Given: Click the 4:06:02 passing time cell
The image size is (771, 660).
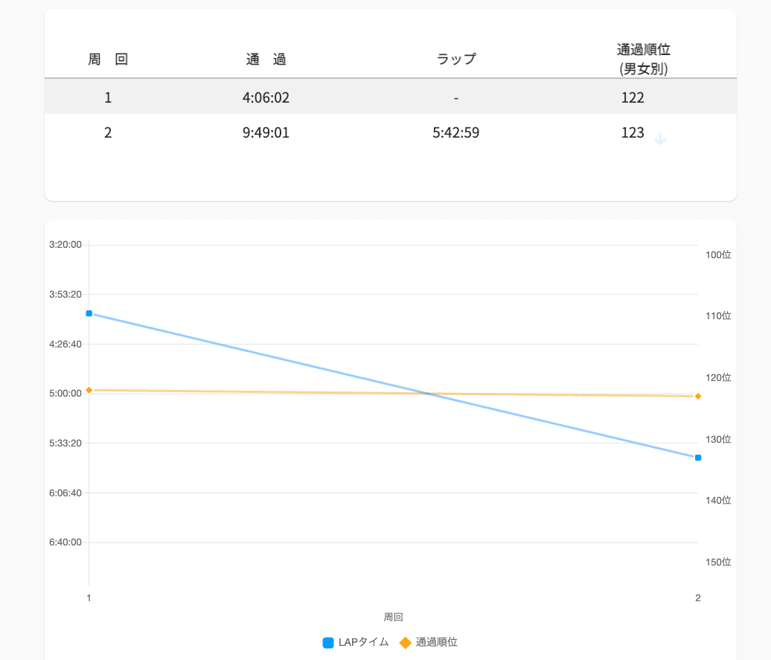Looking at the screenshot, I should click(266, 97).
